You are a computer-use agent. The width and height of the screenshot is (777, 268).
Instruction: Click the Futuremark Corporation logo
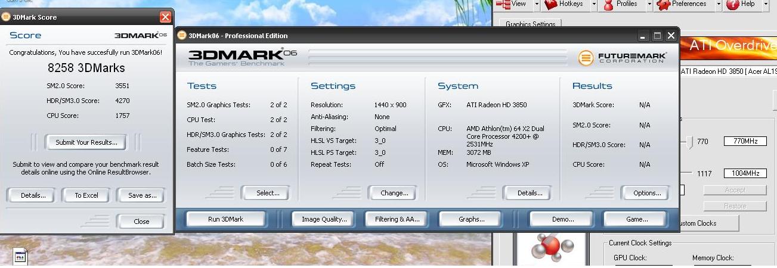pos(623,57)
